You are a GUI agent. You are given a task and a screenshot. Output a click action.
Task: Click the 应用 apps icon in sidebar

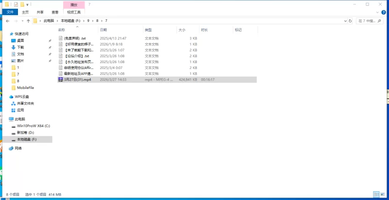pyautogui.click(x=14, y=110)
